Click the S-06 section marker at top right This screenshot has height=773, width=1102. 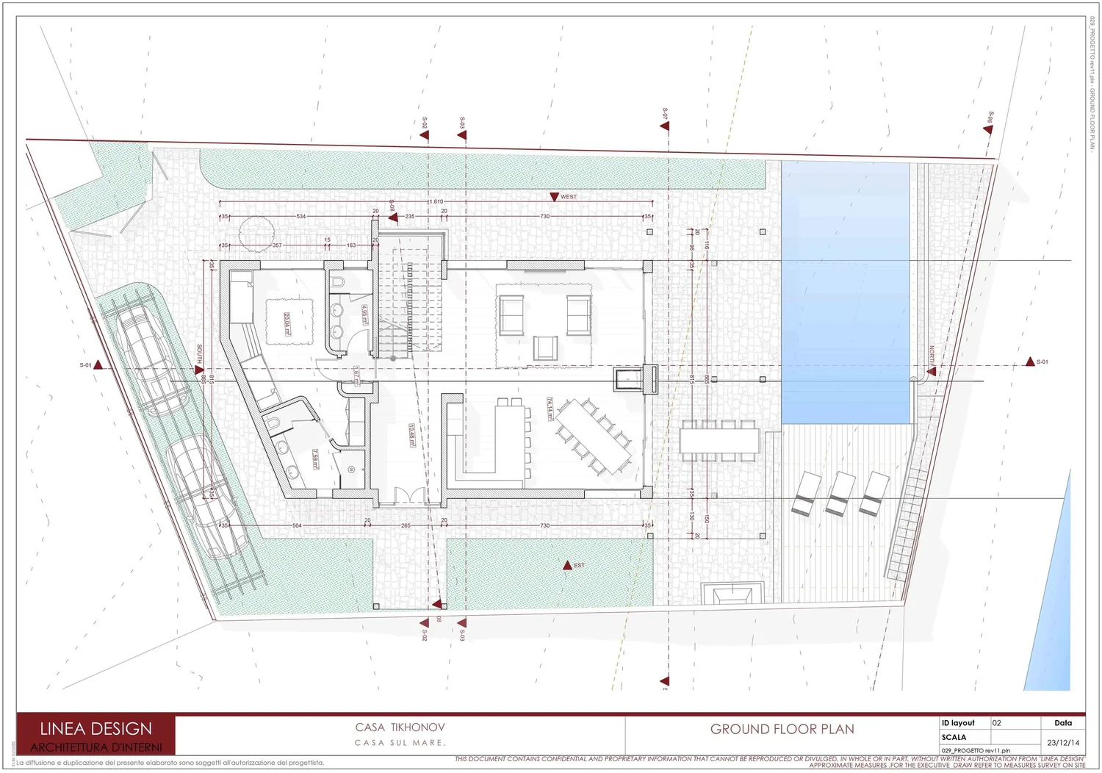click(x=988, y=130)
